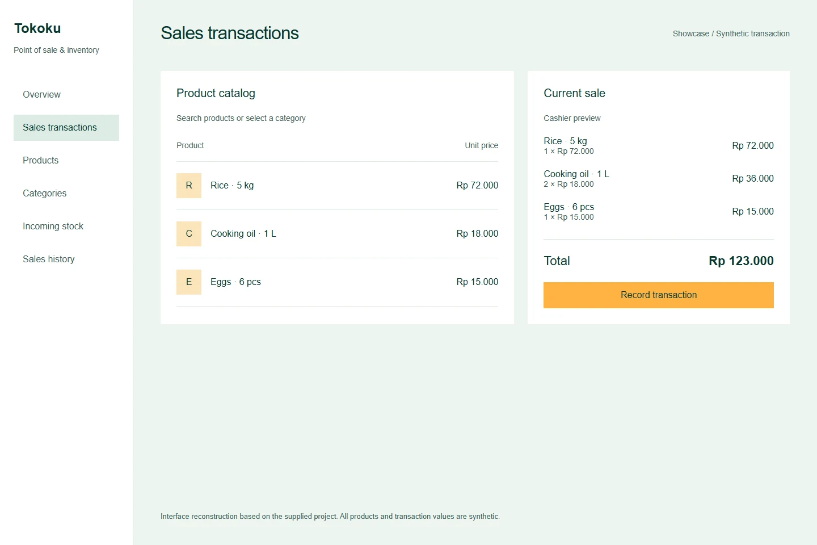Click the 1 × Rp 72.000 quantity text

click(568, 152)
